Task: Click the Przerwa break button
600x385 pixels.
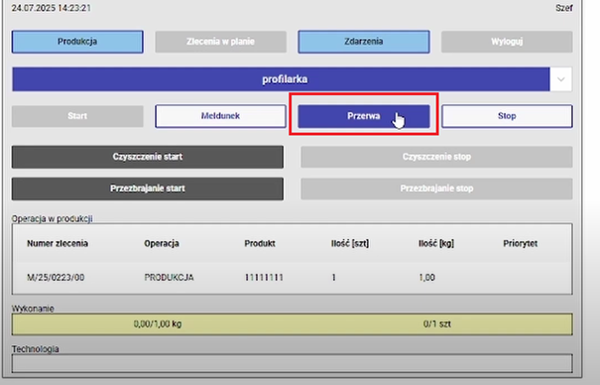Action: pos(364,116)
